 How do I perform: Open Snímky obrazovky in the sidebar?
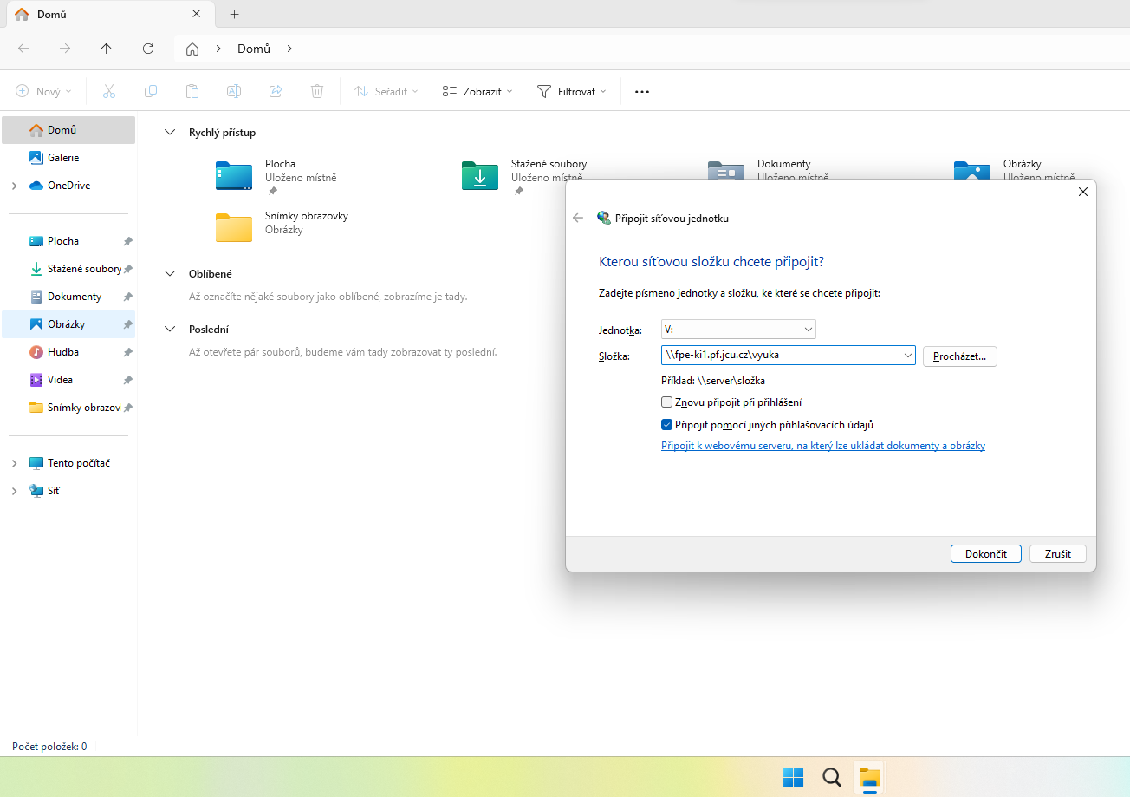point(68,408)
